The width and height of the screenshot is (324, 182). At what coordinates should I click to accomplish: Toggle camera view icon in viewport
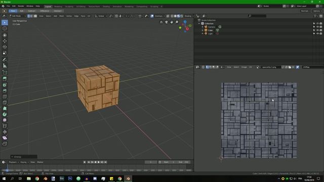coord(167,22)
